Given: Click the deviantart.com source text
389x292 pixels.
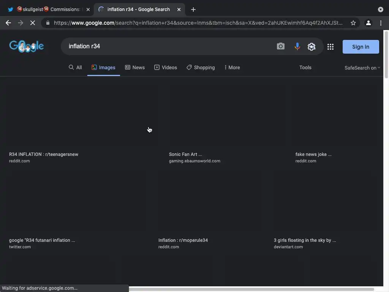Looking at the screenshot, I should pyautogui.click(x=288, y=247).
